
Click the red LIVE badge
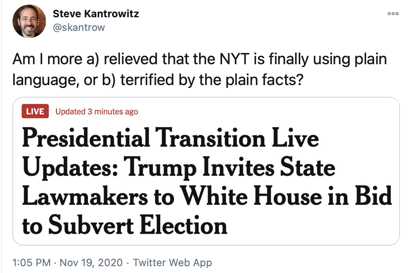coord(35,112)
